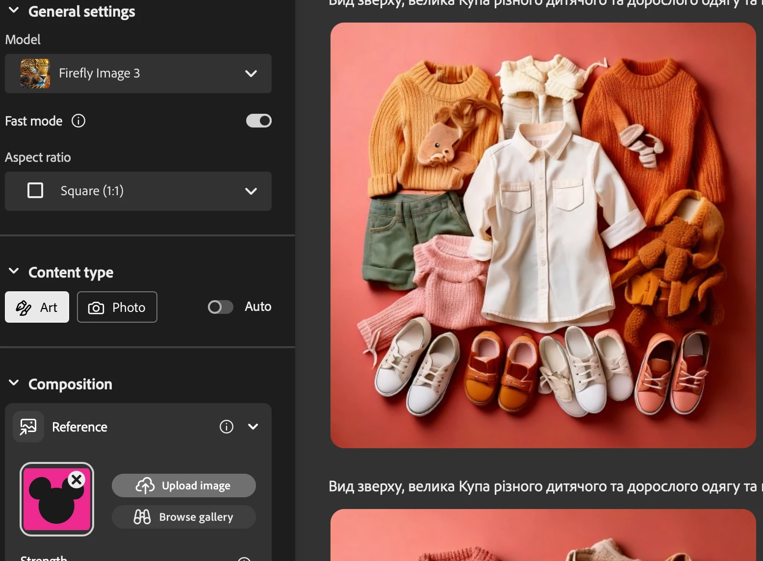Open the Firefly Image 3 model dropdown

click(138, 74)
